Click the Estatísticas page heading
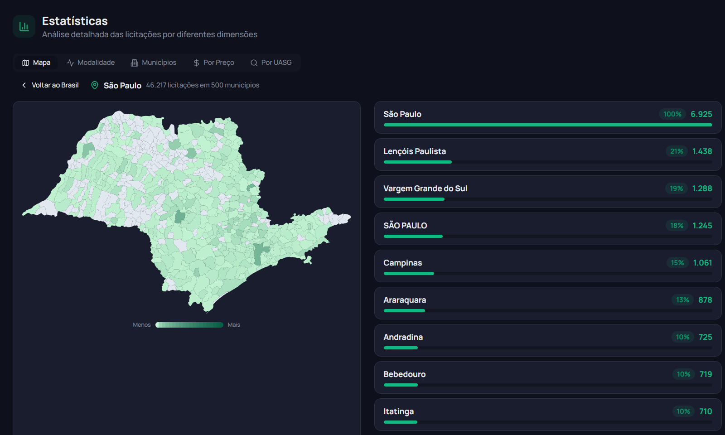Image resolution: width=725 pixels, height=435 pixels. click(75, 21)
